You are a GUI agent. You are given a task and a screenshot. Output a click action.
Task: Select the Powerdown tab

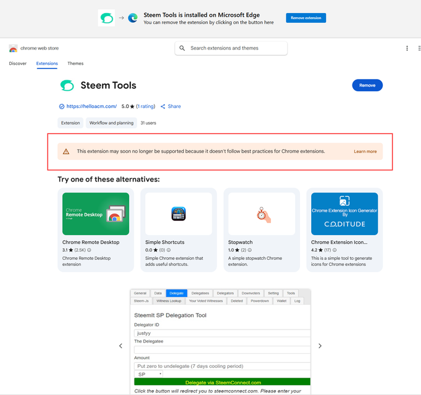(x=260, y=301)
